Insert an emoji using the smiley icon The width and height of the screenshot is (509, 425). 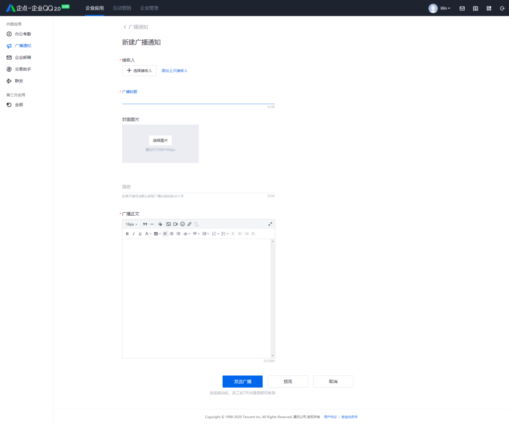tap(182, 224)
